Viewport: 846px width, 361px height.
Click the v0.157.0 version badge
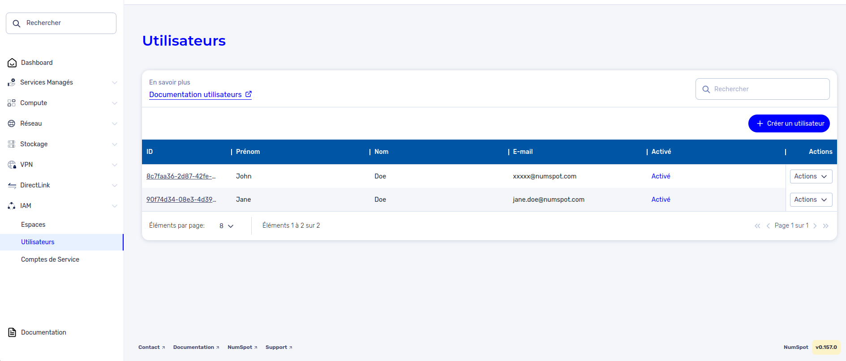826,347
